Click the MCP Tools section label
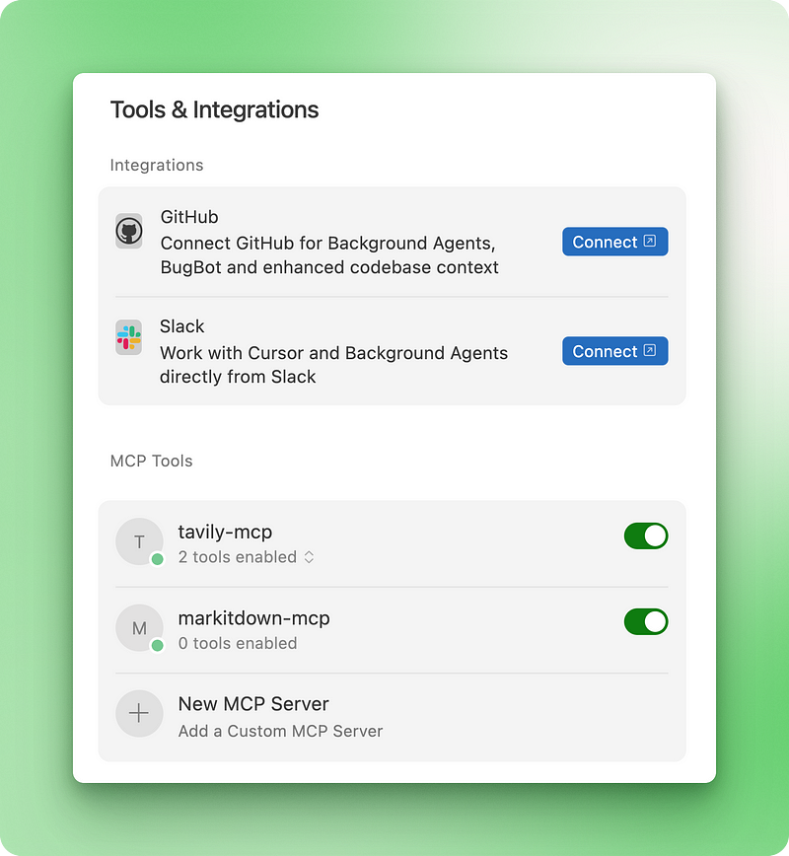The height and width of the screenshot is (856, 789). coord(151,461)
